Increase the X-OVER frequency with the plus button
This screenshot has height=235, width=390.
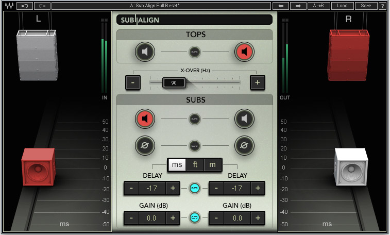(x=257, y=82)
